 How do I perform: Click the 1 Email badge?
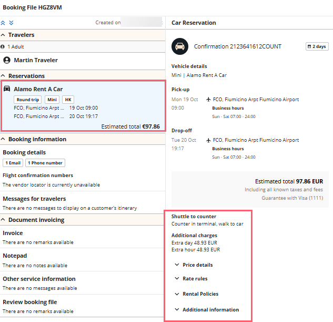(x=13, y=163)
